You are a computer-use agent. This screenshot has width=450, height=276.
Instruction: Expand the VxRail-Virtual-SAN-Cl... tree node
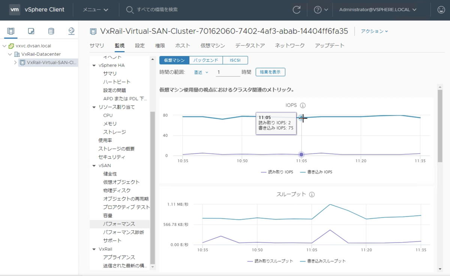pyautogui.click(x=15, y=62)
